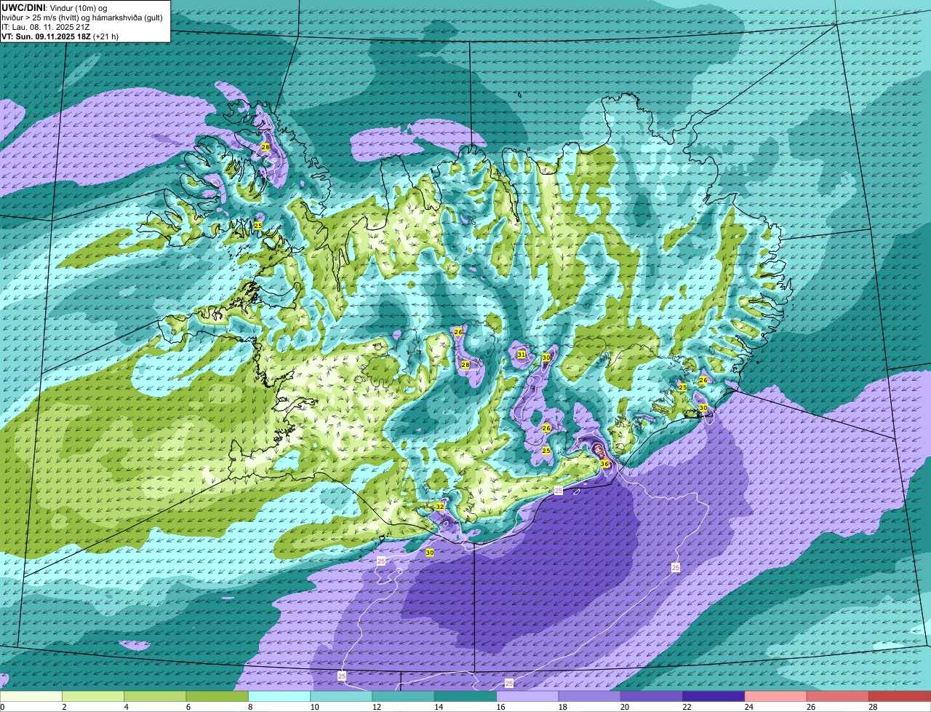The image size is (931, 712).
Task: Click the legend scale label '8'
Action: [249, 707]
